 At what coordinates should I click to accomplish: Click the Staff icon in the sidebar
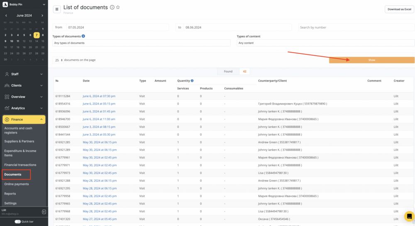coord(7,74)
